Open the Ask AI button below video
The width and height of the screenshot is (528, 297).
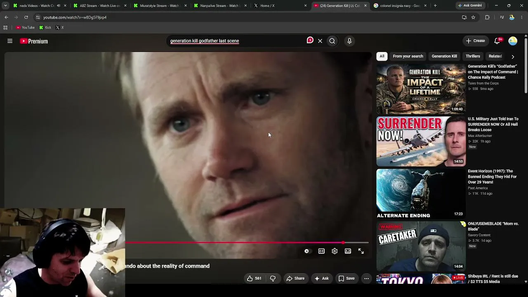[x=321, y=278]
